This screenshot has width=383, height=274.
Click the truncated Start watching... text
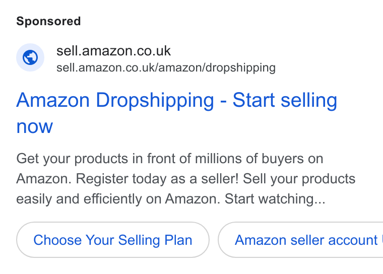(x=275, y=199)
